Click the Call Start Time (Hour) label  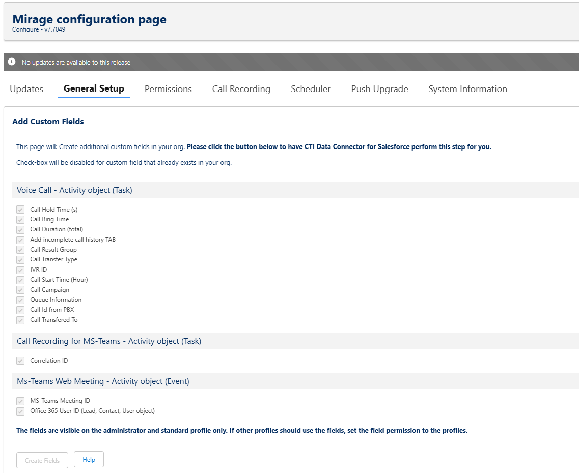[59, 279]
